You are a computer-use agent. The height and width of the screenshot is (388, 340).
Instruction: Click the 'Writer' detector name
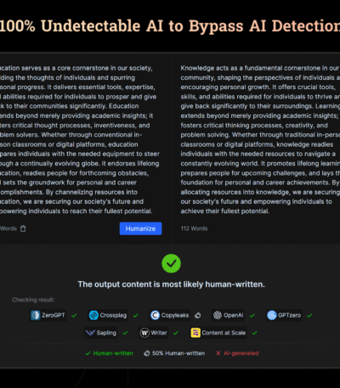click(159, 333)
